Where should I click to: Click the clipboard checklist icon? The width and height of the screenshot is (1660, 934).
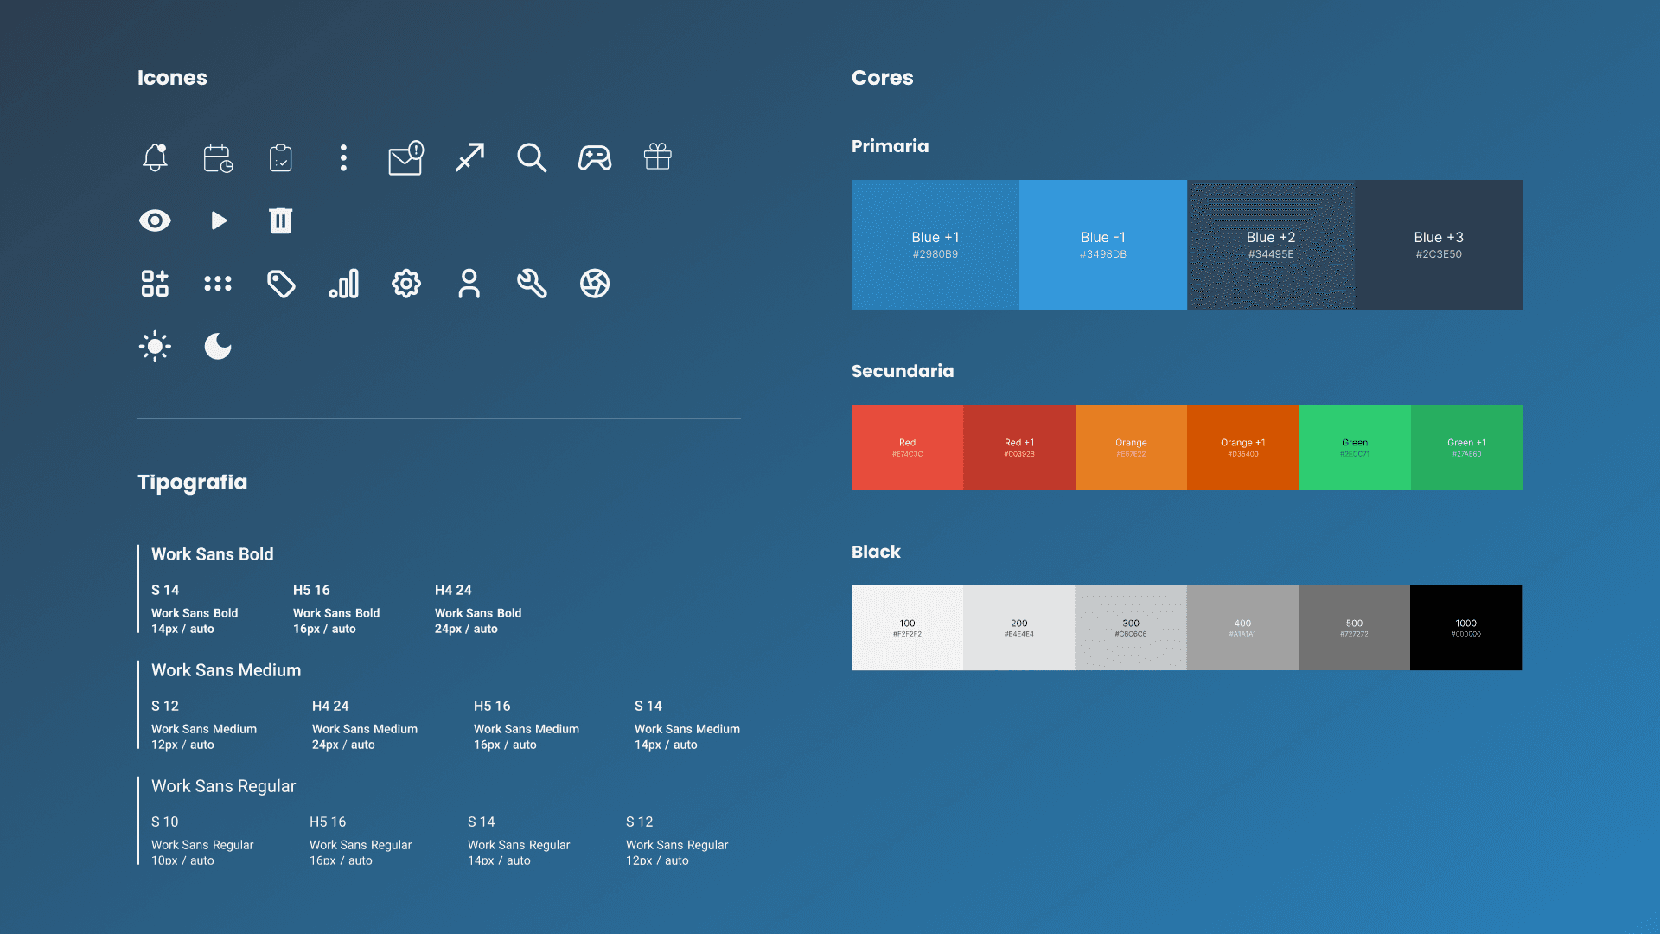point(281,158)
